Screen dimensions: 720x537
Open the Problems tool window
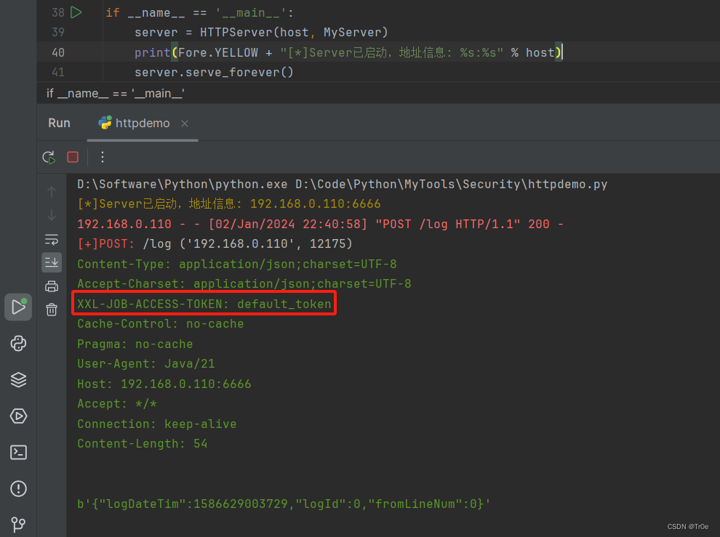(x=18, y=488)
